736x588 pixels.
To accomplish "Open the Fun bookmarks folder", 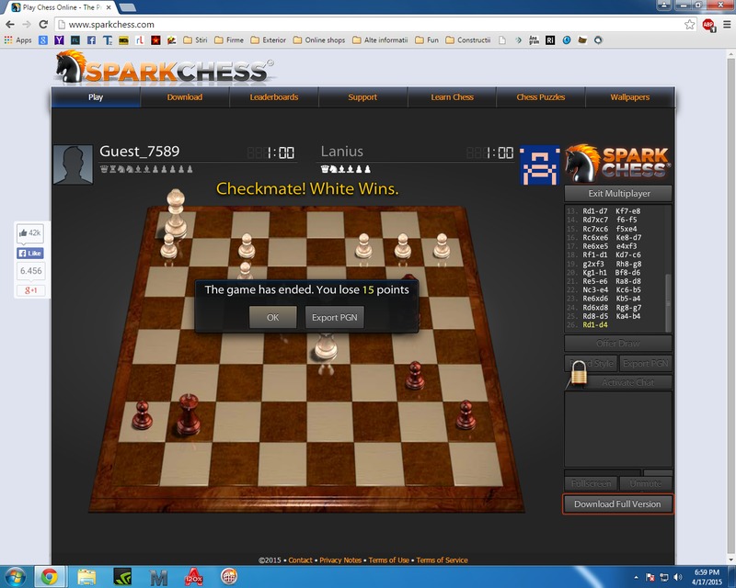I will [x=427, y=40].
